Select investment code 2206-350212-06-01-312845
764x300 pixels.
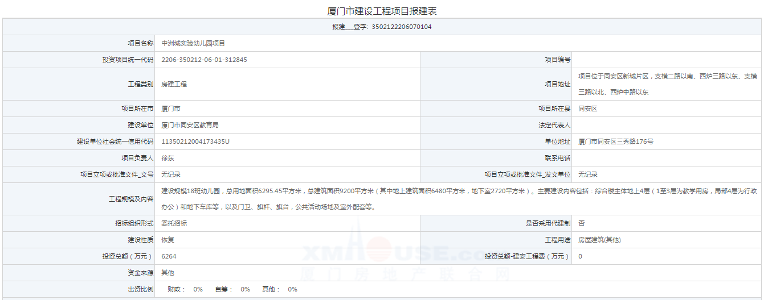[204, 60]
